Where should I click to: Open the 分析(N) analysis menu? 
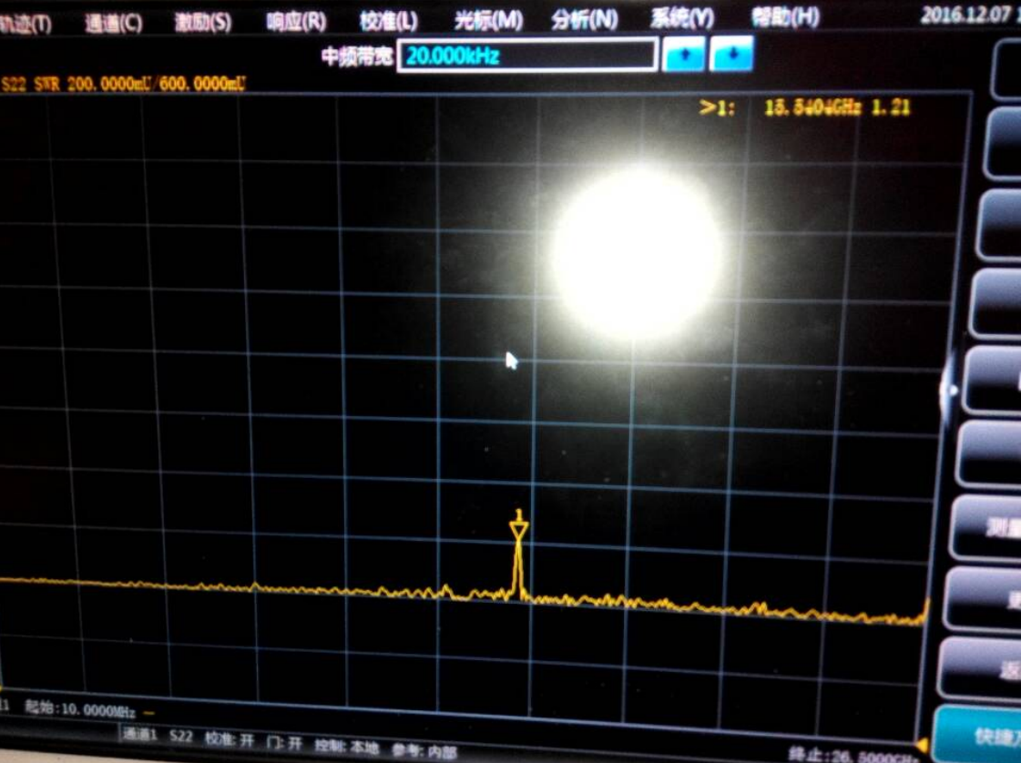584,19
